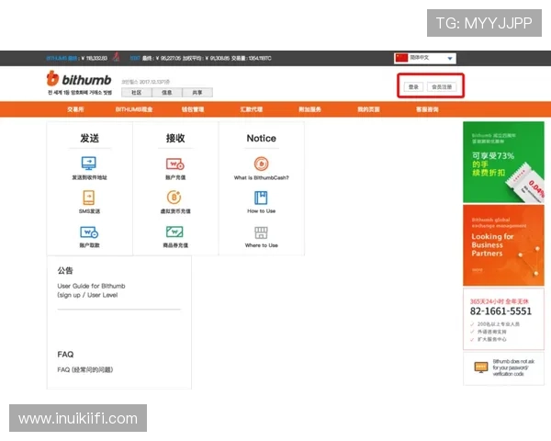Click the How to Use book icon
The height and width of the screenshot is (441, 551).
(261, 198)
